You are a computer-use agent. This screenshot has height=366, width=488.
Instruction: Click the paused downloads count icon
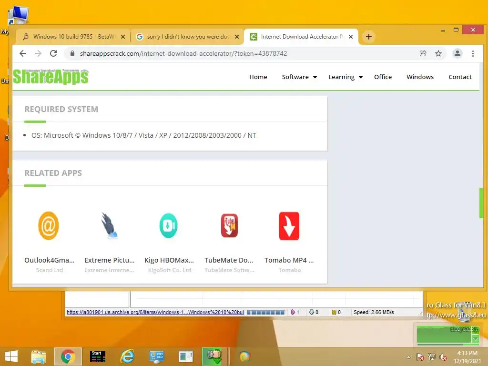tap(334, 312)
